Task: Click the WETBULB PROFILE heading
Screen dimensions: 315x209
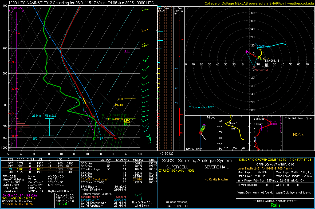Action: tap(289, 185)
